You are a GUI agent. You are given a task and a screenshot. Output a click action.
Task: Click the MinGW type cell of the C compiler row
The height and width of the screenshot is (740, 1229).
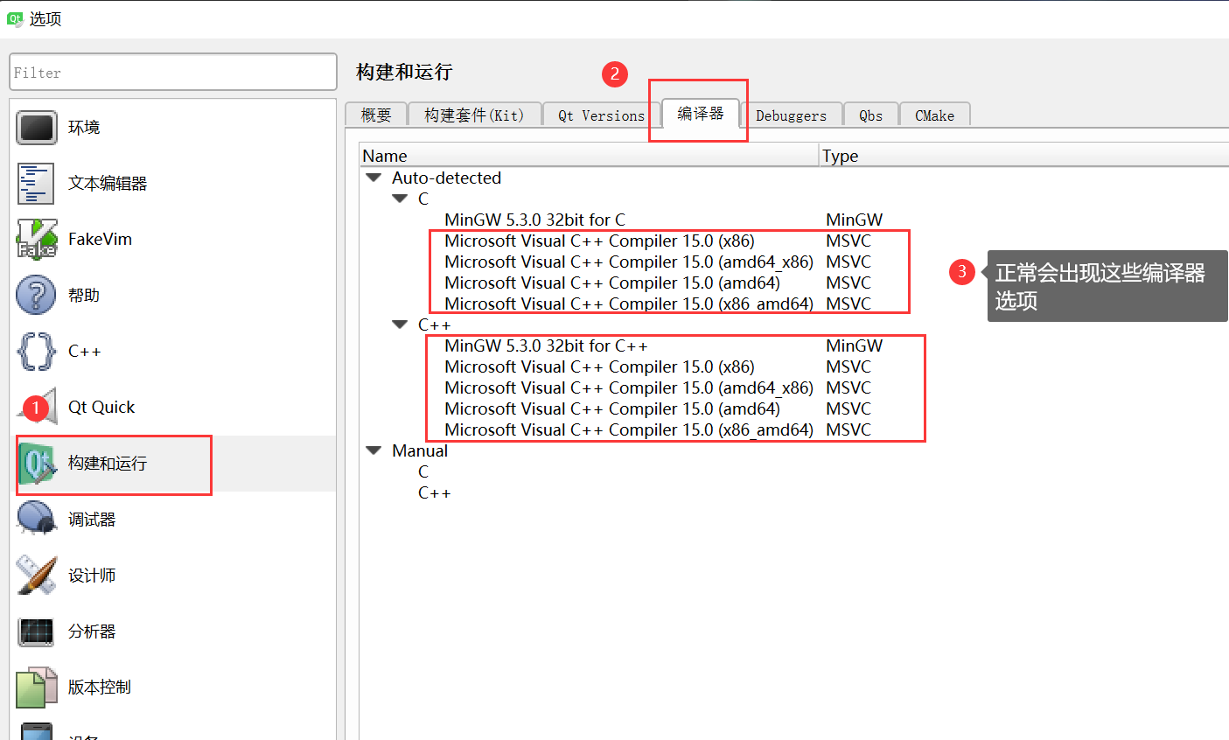(854, 220)
